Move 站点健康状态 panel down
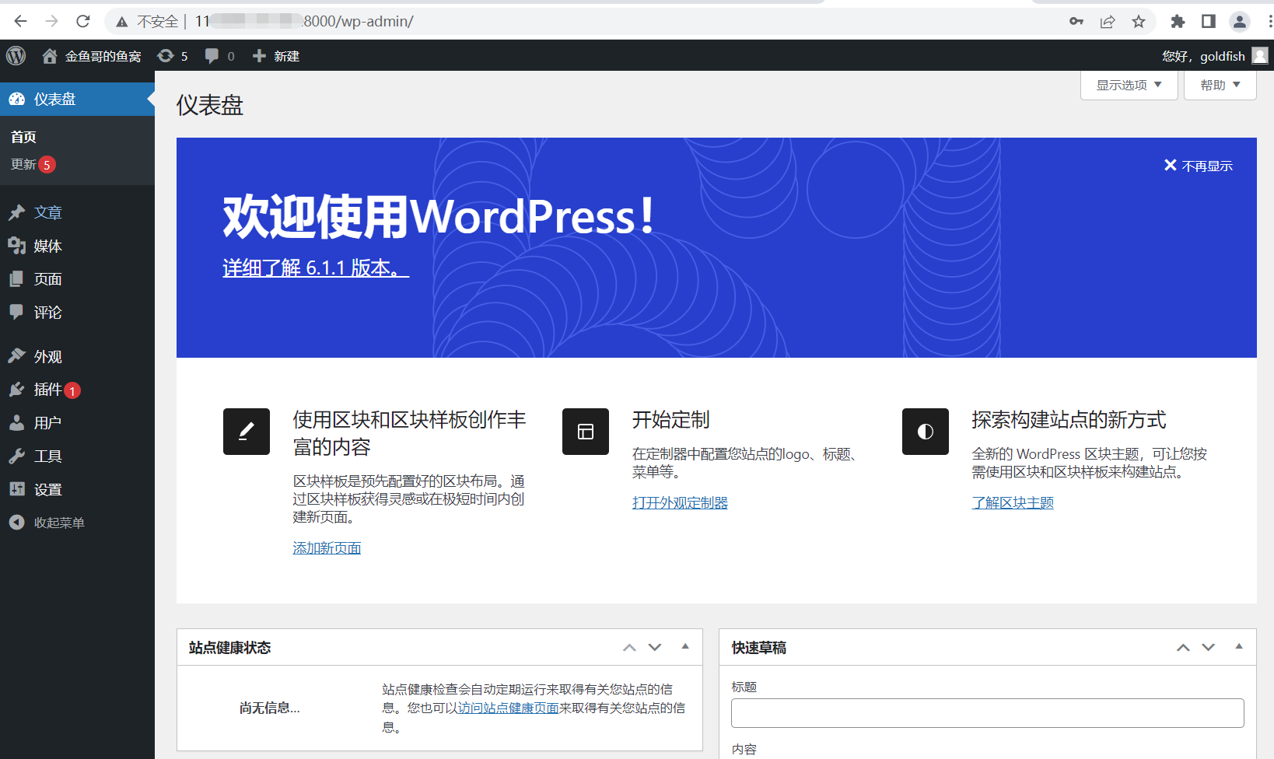This screenshot has height=759, width=1274. (x=655, y=647)
